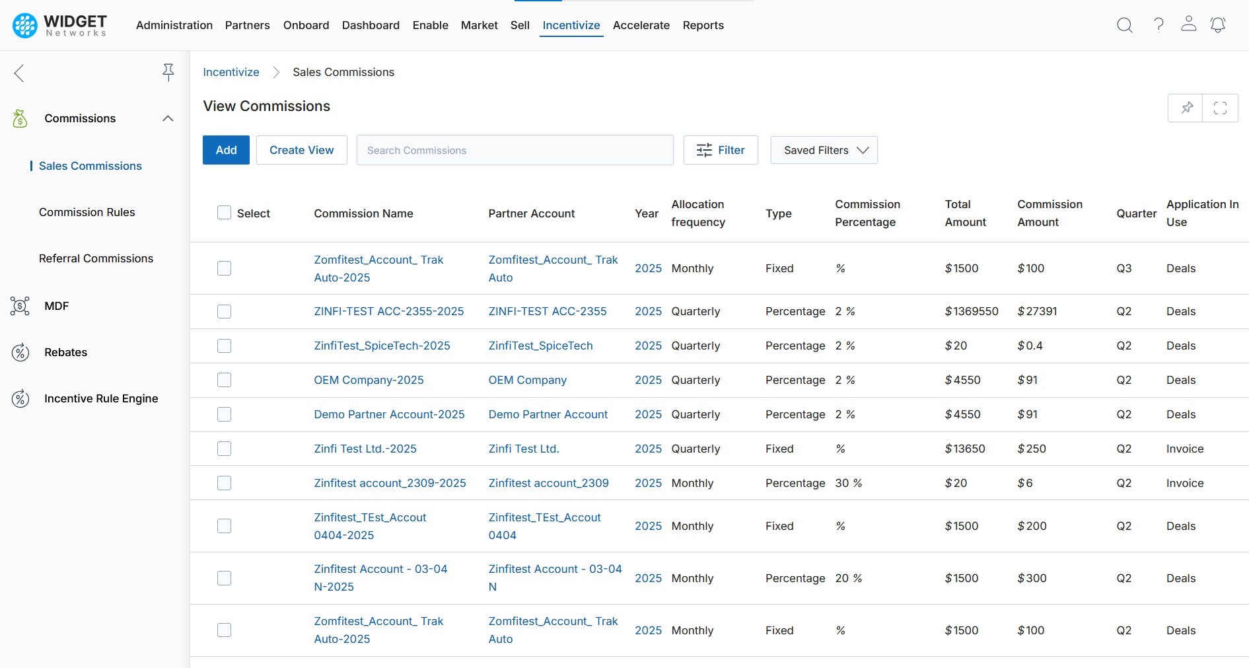
Task: Open the MDF section in sidebar
Action: tap(56, 306)
